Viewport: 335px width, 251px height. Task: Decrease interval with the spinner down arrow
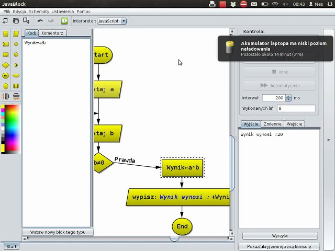pos(288,99)
